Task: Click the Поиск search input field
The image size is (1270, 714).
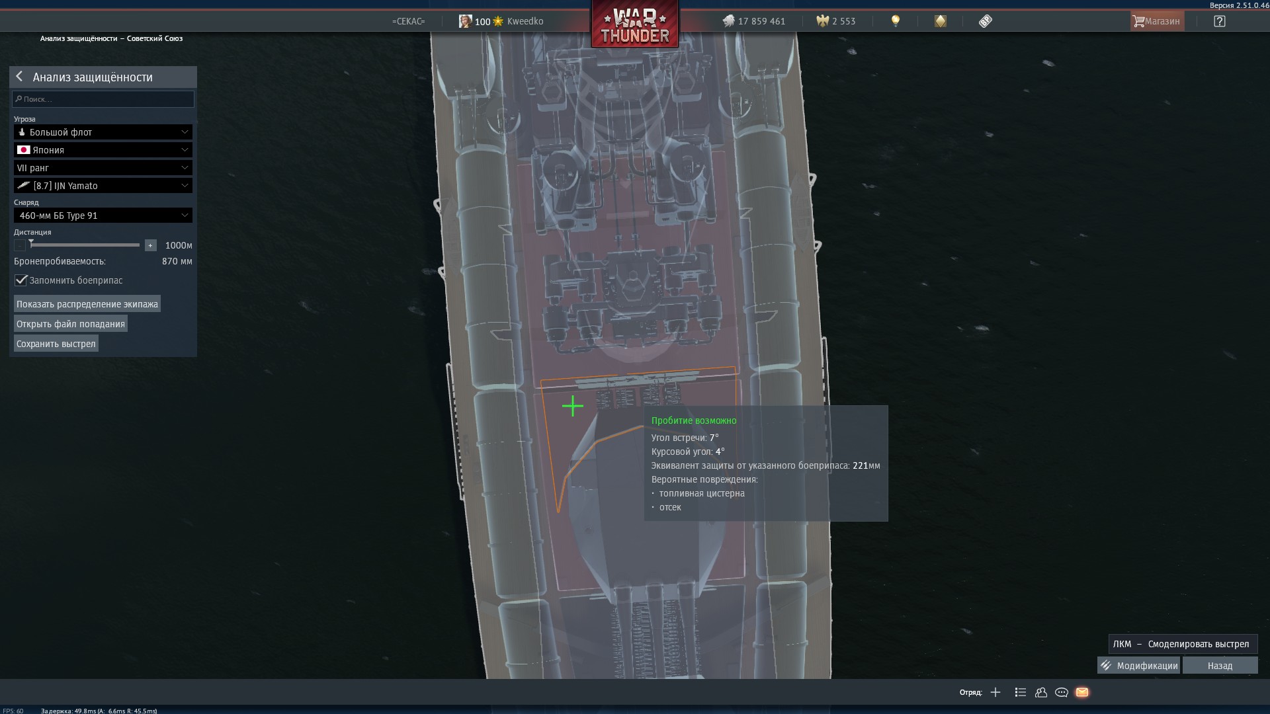Action: pyautogui.click(x=103, y=99)
